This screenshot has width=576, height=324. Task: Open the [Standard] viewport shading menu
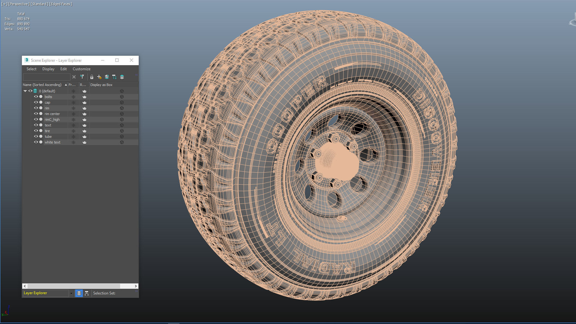pos(39,4)
